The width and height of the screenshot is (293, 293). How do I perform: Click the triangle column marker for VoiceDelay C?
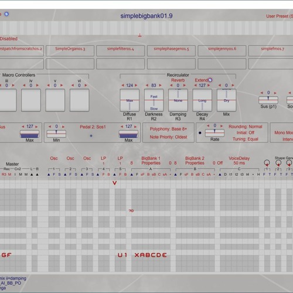tap(220, 175)
